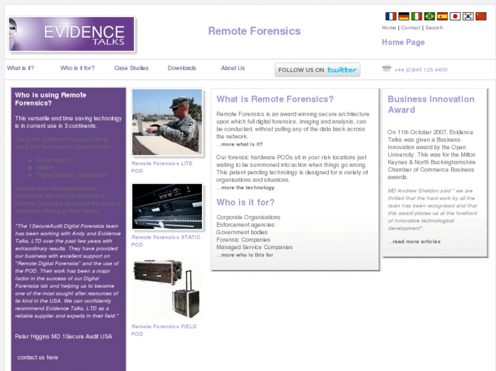
Task: Click the Evidence Talks logo banner
Action: (x=72, y=34)
